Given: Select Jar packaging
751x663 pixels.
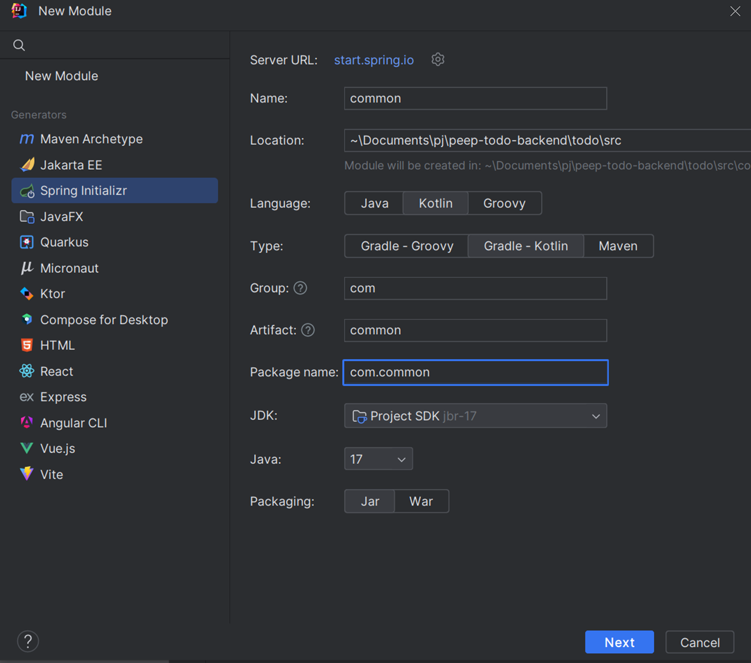Looking at the screenshot, I should [x=370, y=502].
